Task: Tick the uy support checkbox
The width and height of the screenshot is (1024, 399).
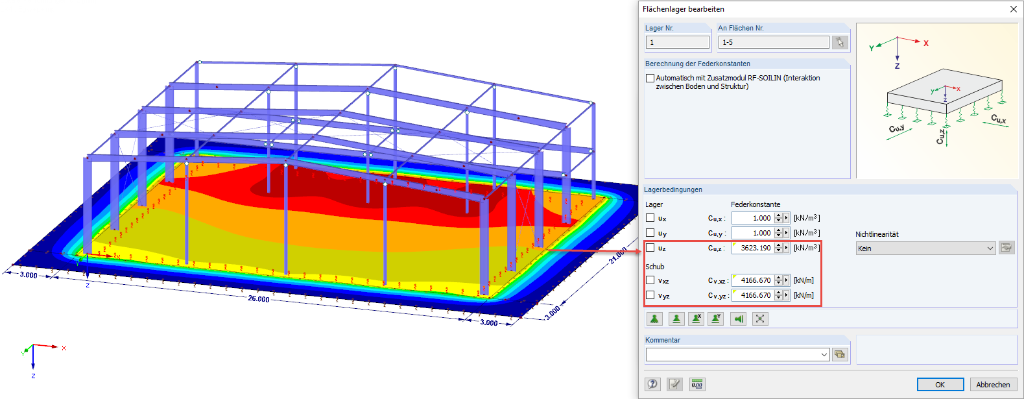Action: pos(650,233)
